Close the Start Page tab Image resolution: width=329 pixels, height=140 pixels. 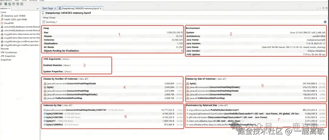55,8
